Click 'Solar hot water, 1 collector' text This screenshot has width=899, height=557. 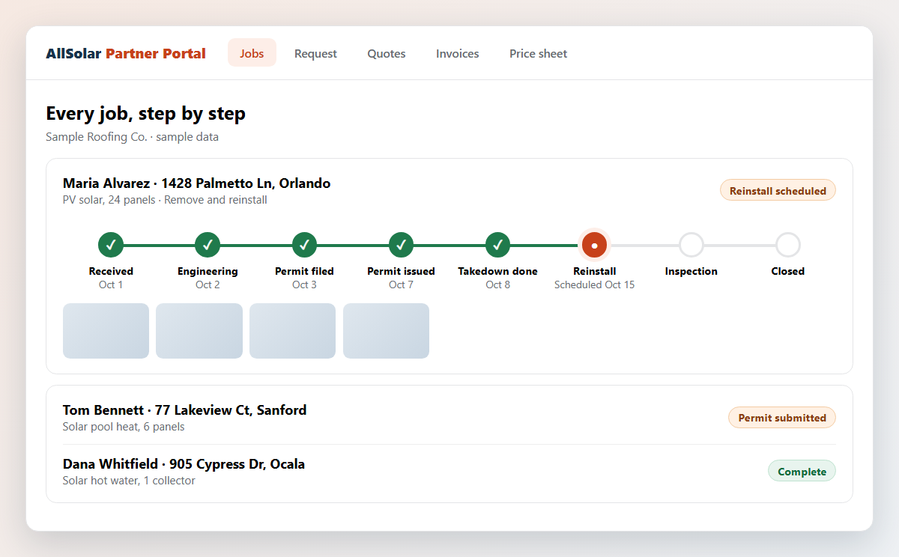pos(129,481)
